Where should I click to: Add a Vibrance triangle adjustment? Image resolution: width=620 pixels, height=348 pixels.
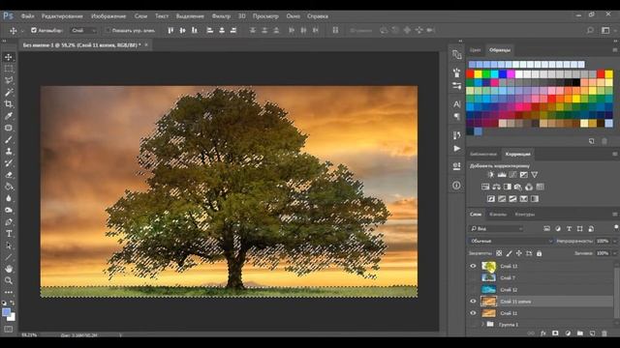coord(535,175)
